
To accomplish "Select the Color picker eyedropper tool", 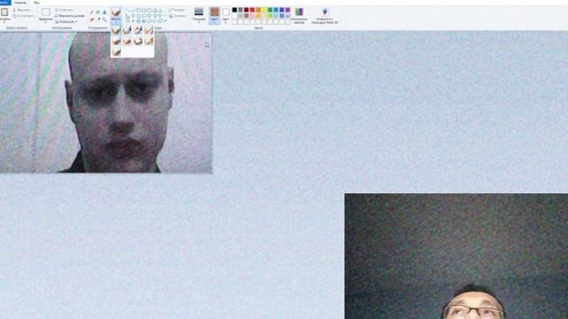I will click(99, 19).
